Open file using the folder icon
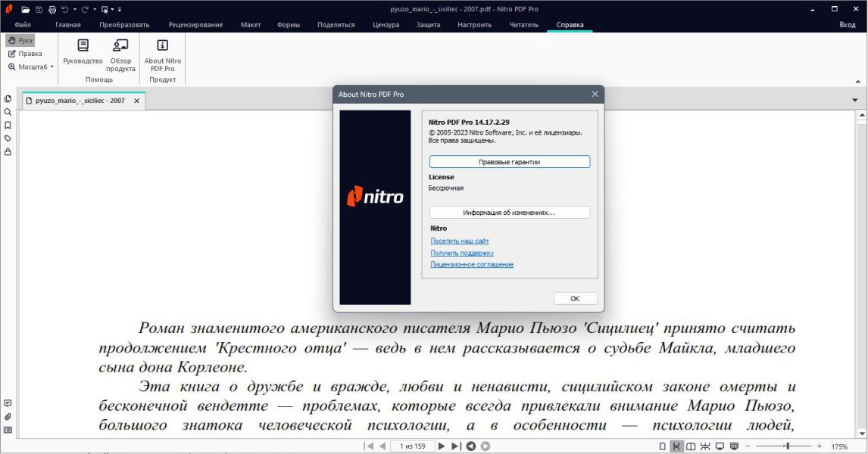The image size is (868, 454). click(x=26, y=9)
